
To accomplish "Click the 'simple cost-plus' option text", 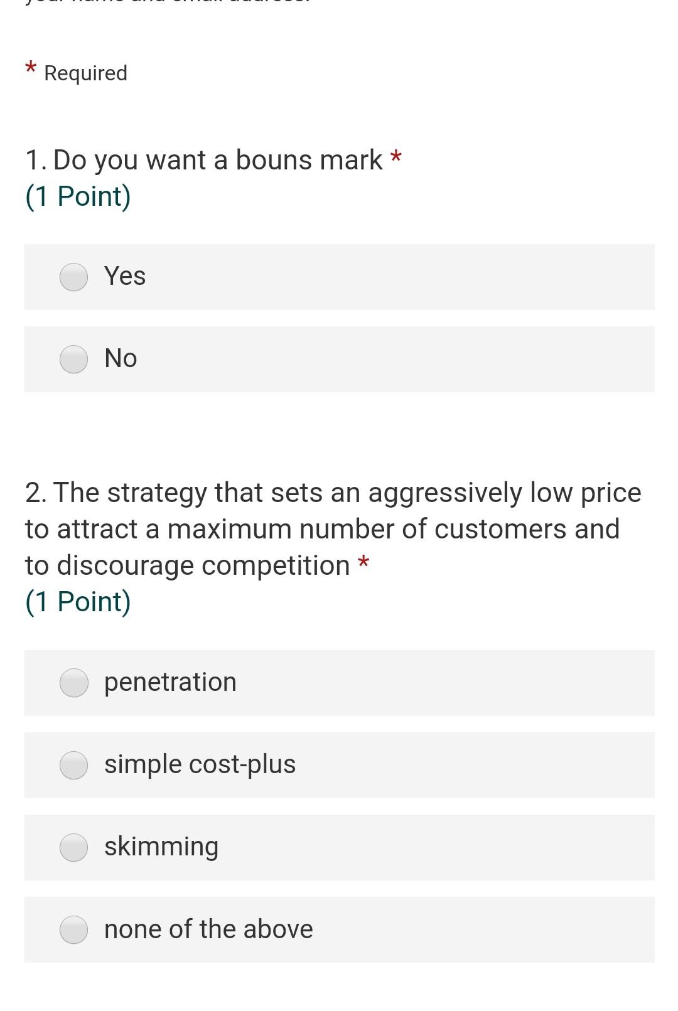I will 200,764.
